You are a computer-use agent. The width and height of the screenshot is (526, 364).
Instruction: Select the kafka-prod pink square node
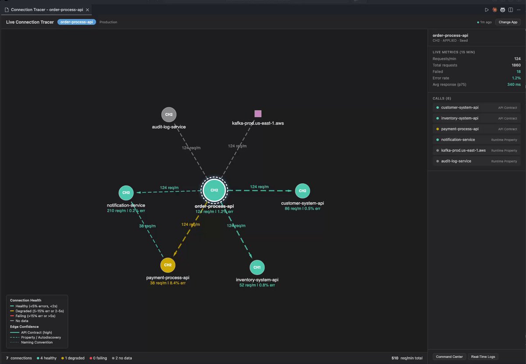tap(258, 114)
